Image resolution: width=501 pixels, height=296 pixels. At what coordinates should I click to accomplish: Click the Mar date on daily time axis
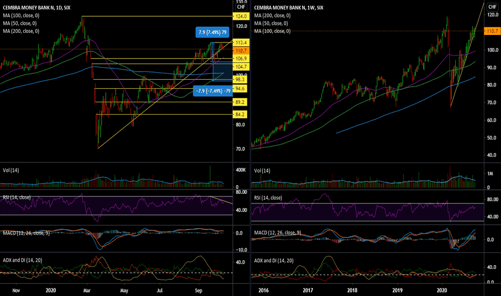(x=87, y=291)
